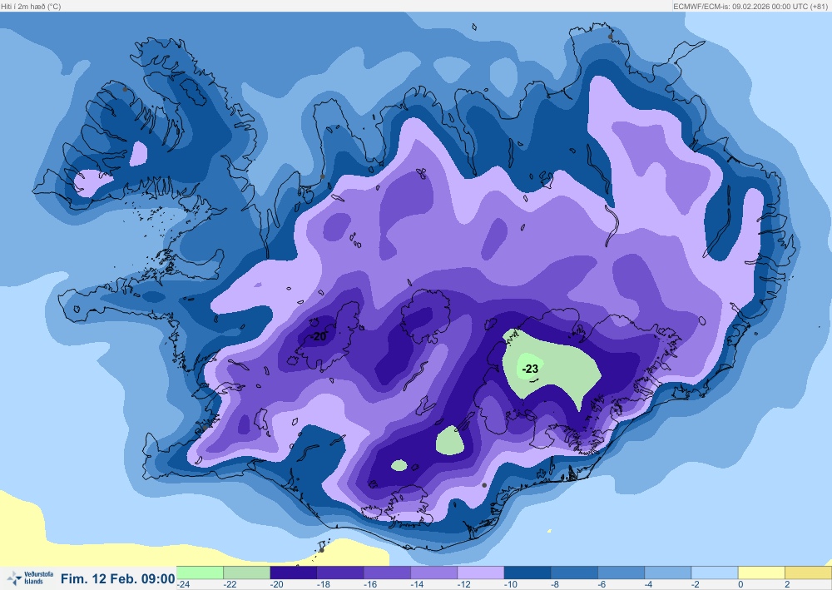The width and height of the screenshot is (832, 590).
Task: Click the '-10' legend scale label
Action: tap(510, 584)
